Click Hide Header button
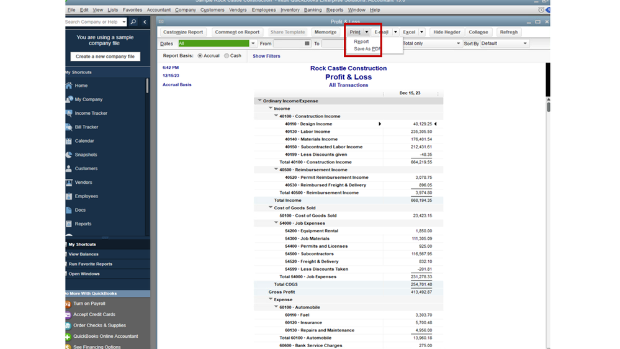This screenshot has width=620, height=349. click(447, 32)
